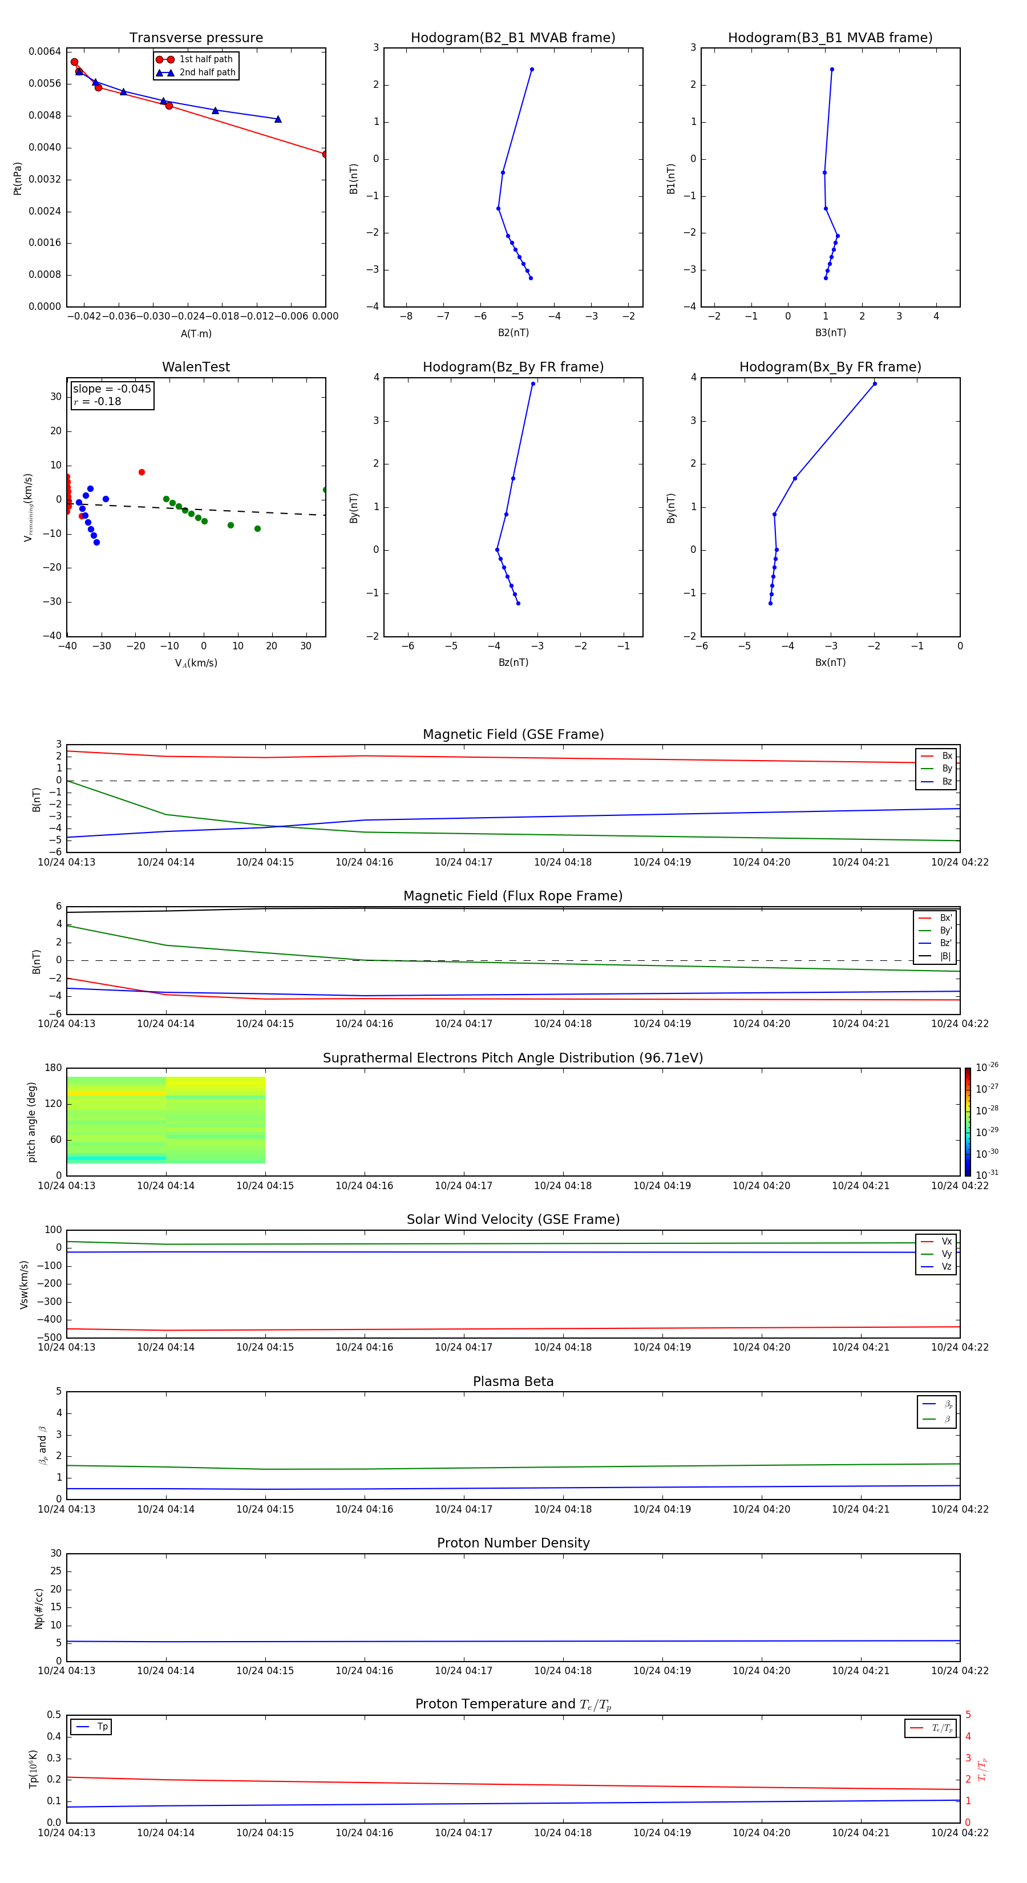Click the 'WalenTest' plot title
Screen dimensions: 1027x1883
196,367
